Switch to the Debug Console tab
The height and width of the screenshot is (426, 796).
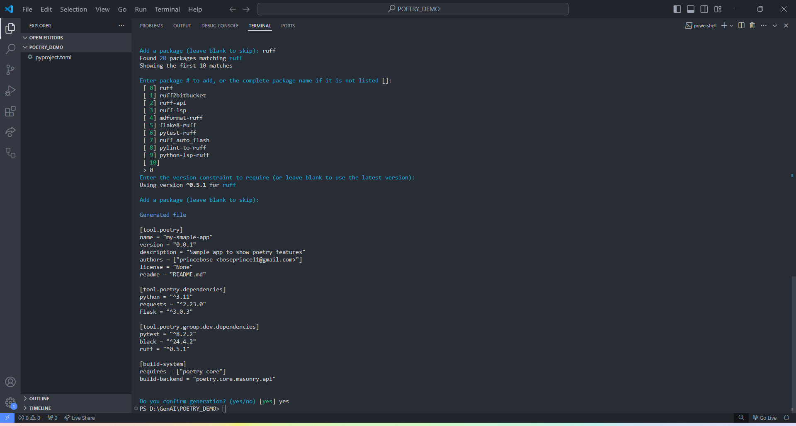point(220,26)
